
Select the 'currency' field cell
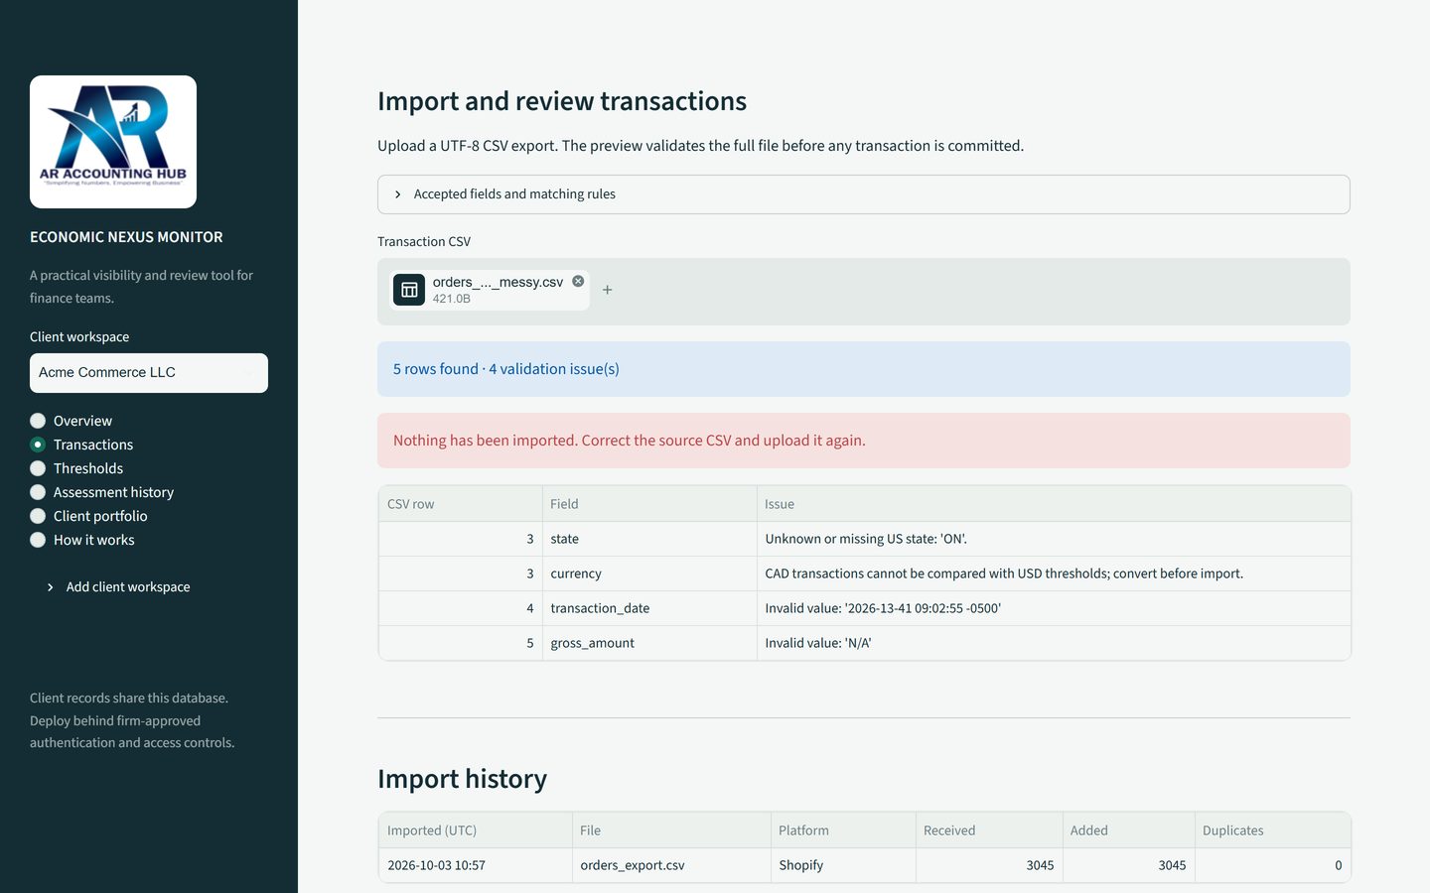(x=649, y=574)
